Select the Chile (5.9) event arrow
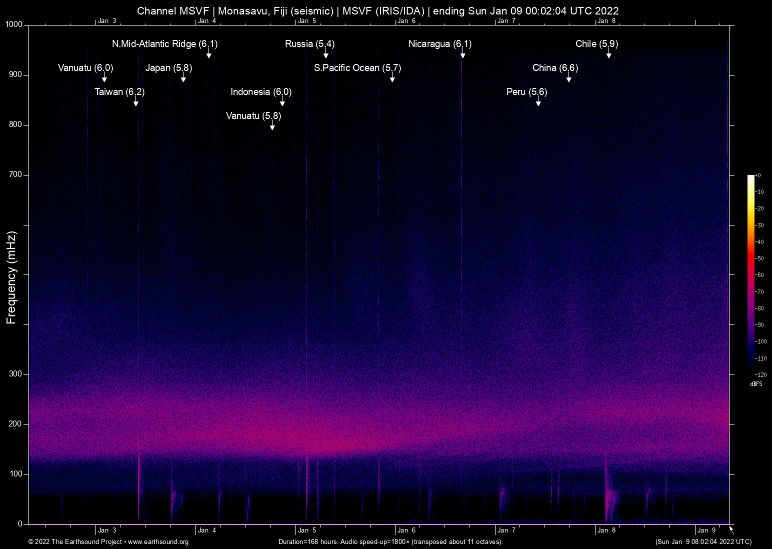 [608, 55]
